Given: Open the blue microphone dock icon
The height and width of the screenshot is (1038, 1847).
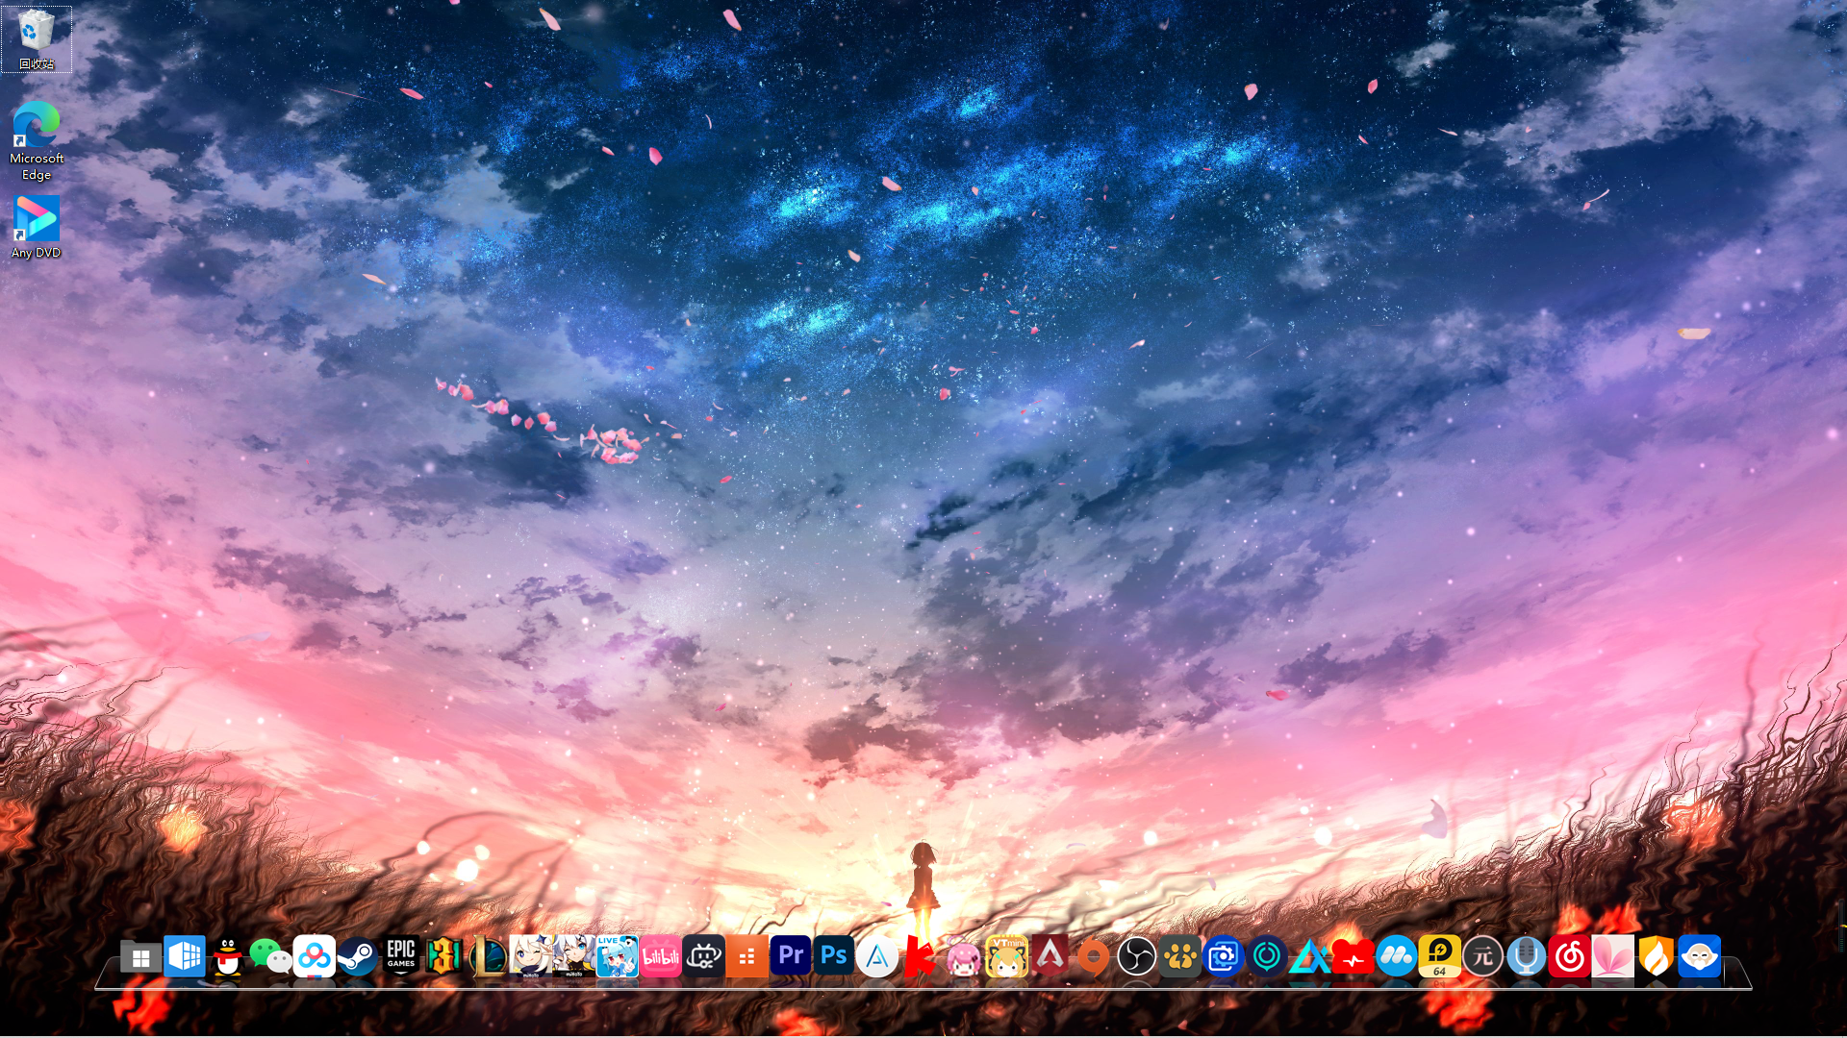Looking at the screenshot, I should 1526,957.
